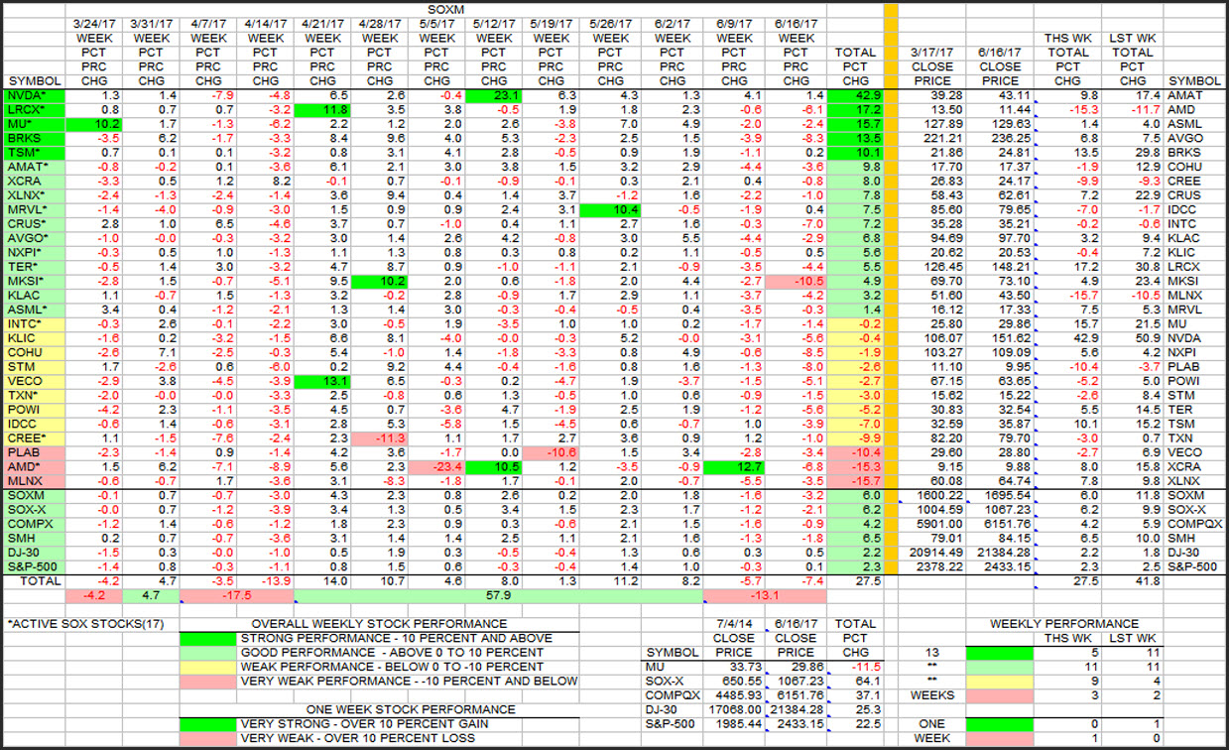Select the COMPQX 4485.93 close price
Screen dimensions: 1229x750
click(732, 695)
